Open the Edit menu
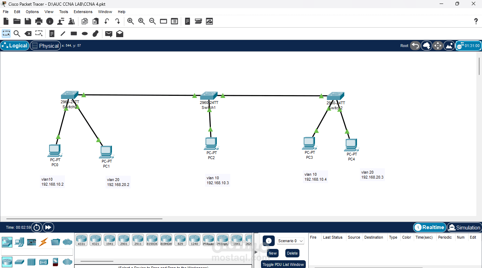482x268 pixels. coord(17,12)
